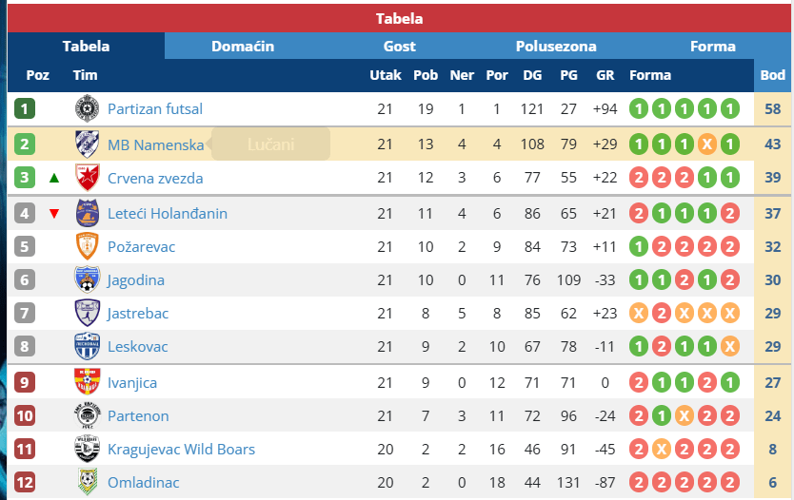Screen dimensions: 794x500
Task: Click Partizan futsal's last green form badge
Action: pos(729,109)
